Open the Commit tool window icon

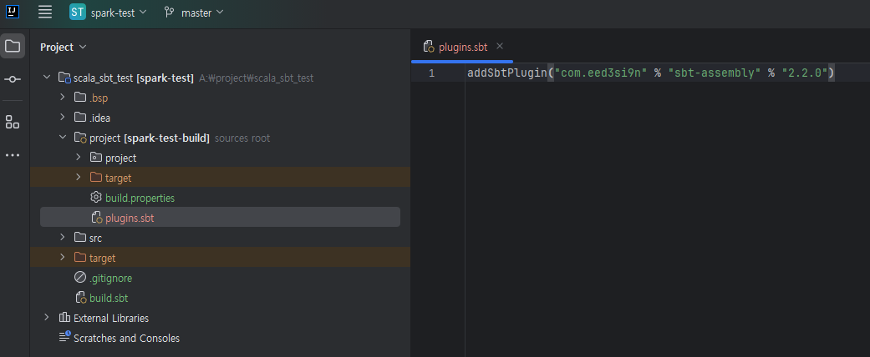click(13, 80)
